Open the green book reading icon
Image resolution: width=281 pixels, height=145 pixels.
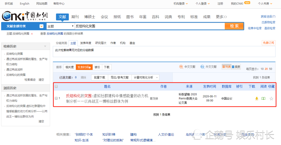click(x=263, y=99)
